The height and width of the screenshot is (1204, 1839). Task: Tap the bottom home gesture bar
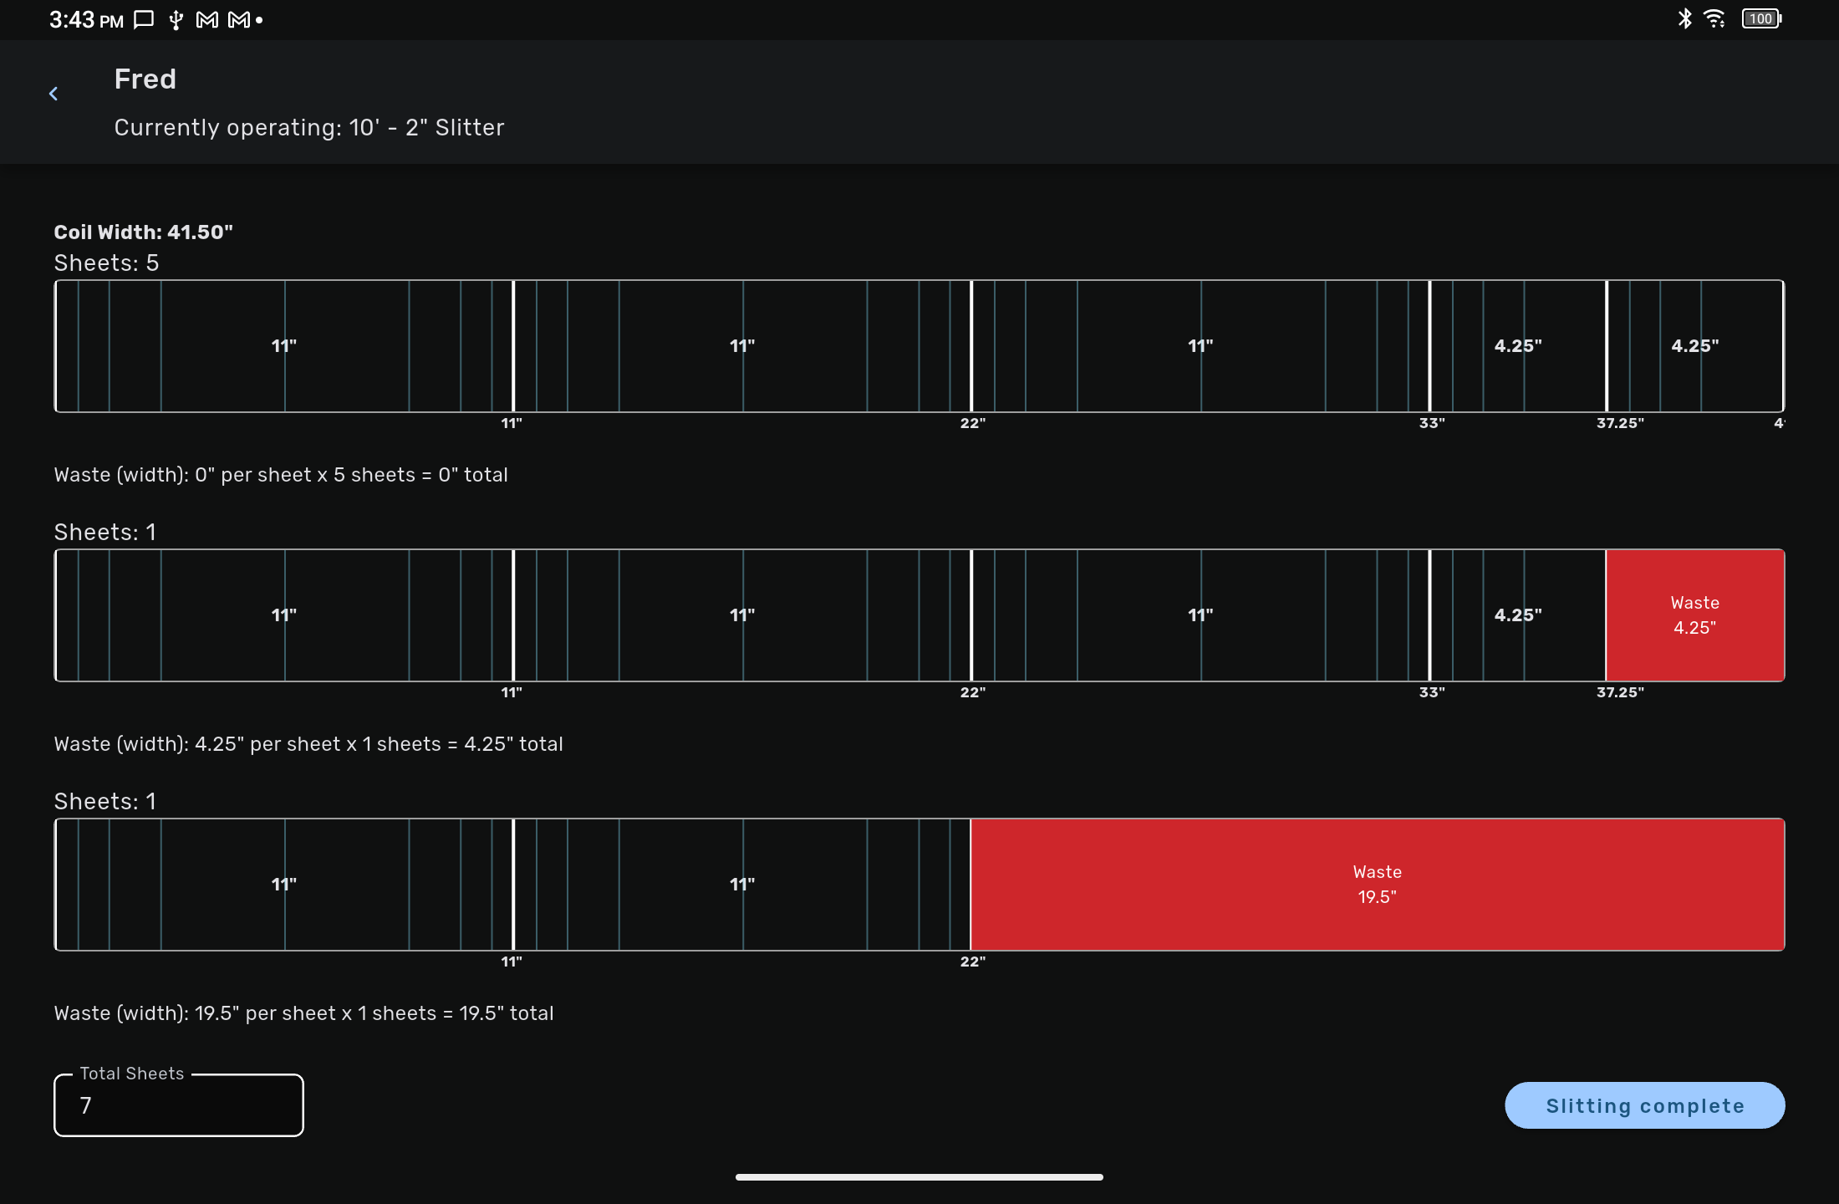coord(919,1176)
